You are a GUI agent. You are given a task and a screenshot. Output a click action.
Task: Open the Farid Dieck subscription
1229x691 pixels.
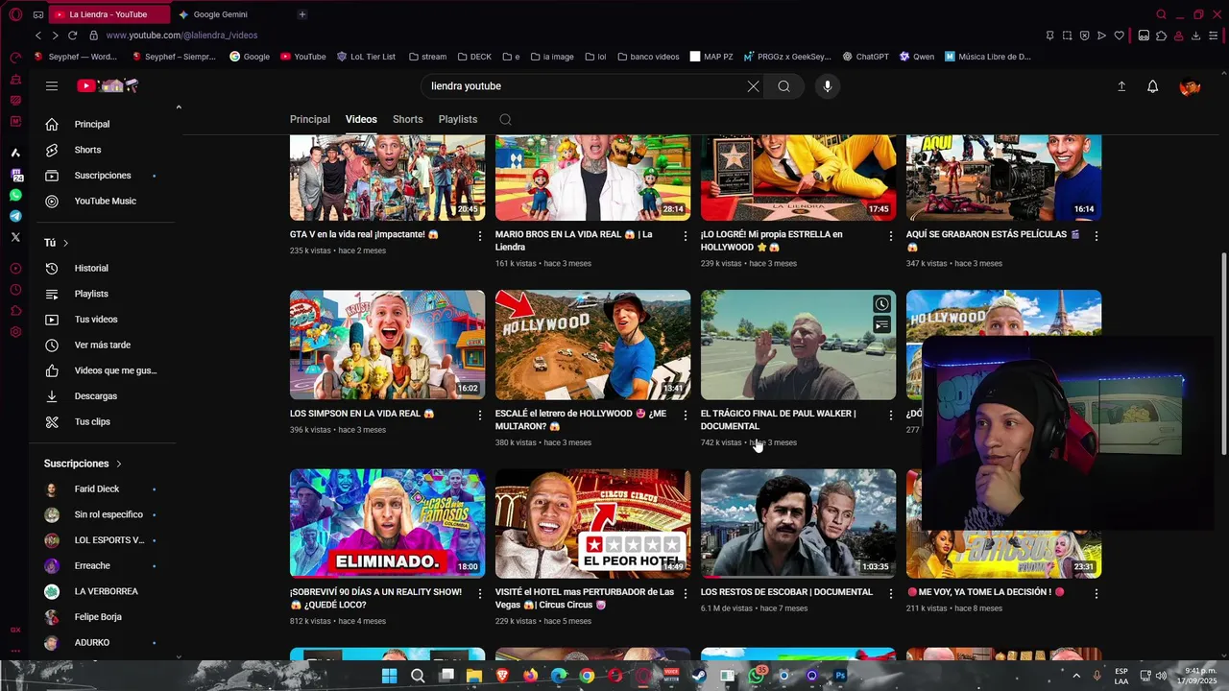click(96, 489)
